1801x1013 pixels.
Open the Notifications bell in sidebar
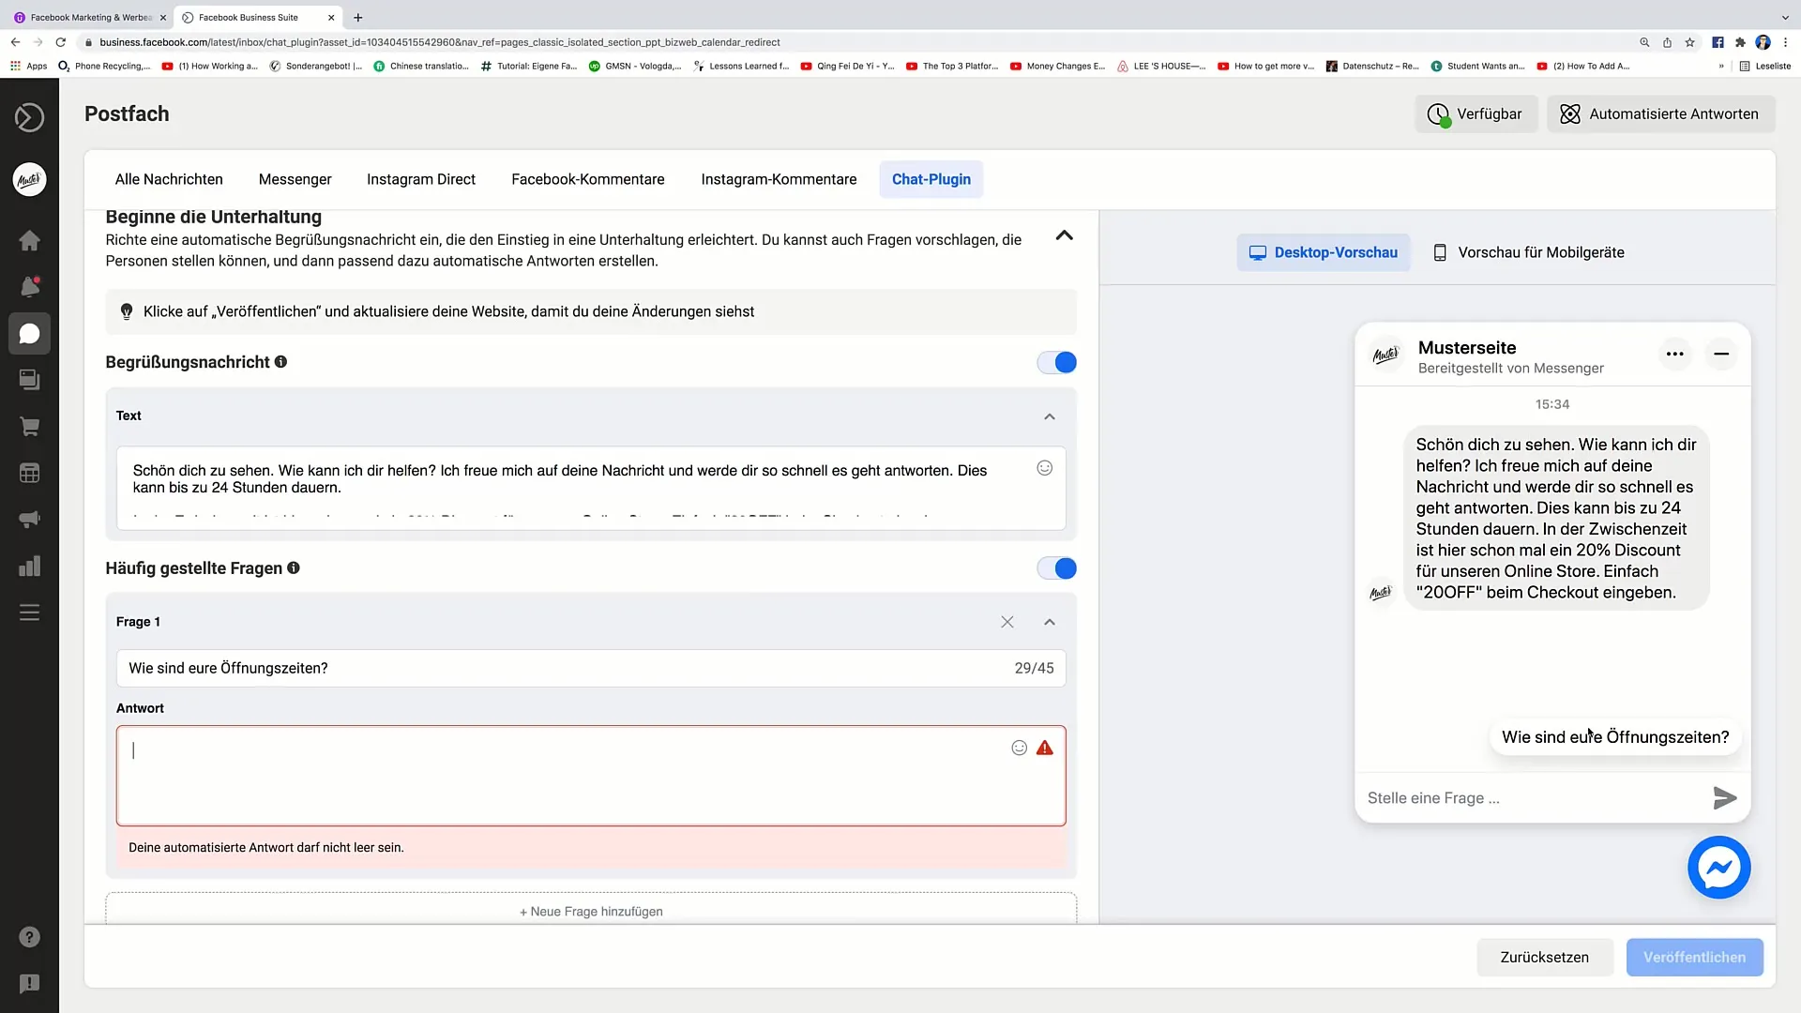(x=29, y=287)
